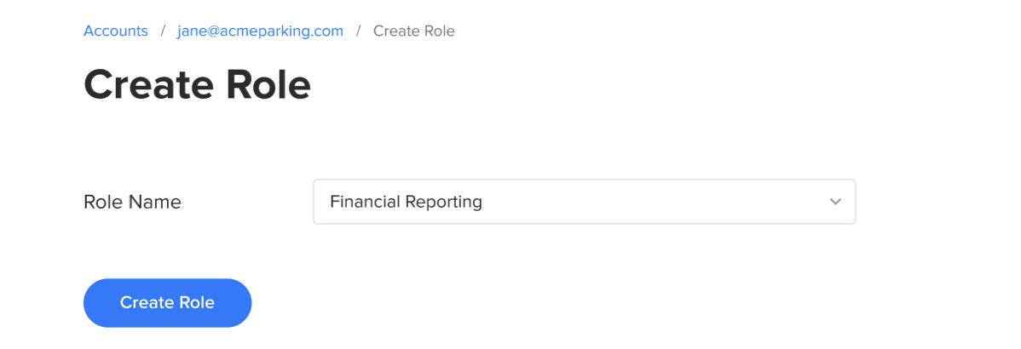Screen dimensions: 1021x349
Task: Show role options in Role Name selector
Action: coord(584,202)
